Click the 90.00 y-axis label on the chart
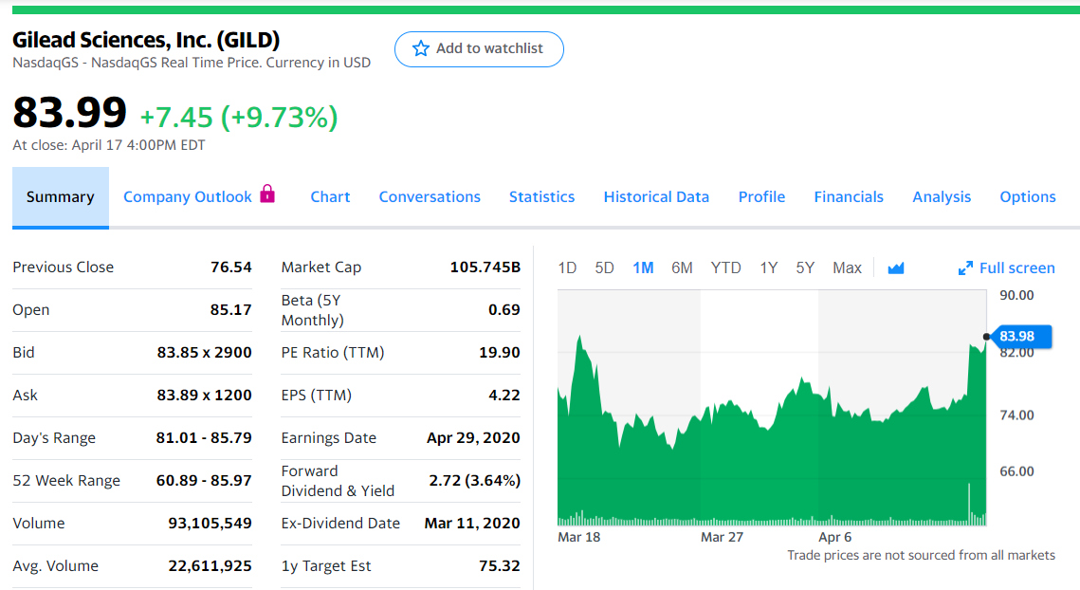The width and height of the screenshot is (1080, 590). 1016,296
